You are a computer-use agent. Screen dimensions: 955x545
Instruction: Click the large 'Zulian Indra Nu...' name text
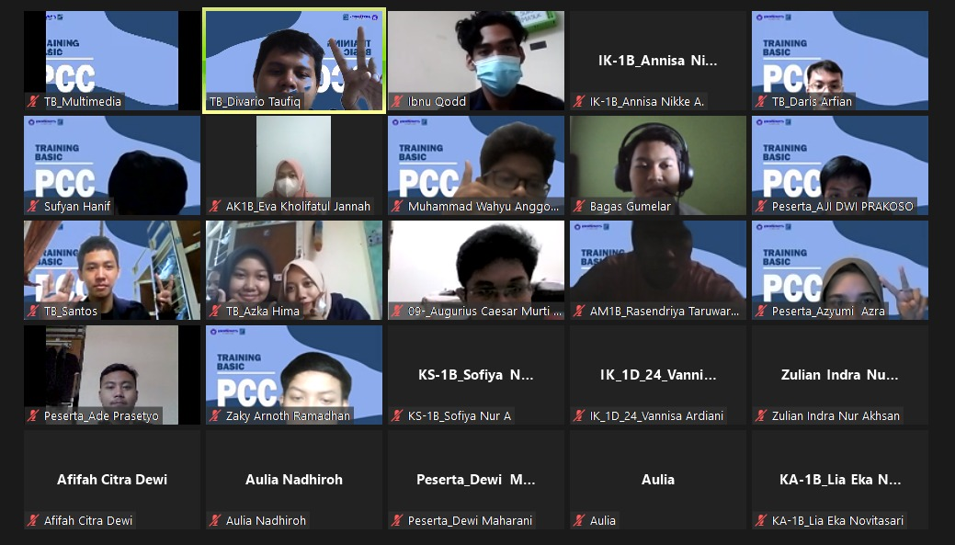pos(840,374)
